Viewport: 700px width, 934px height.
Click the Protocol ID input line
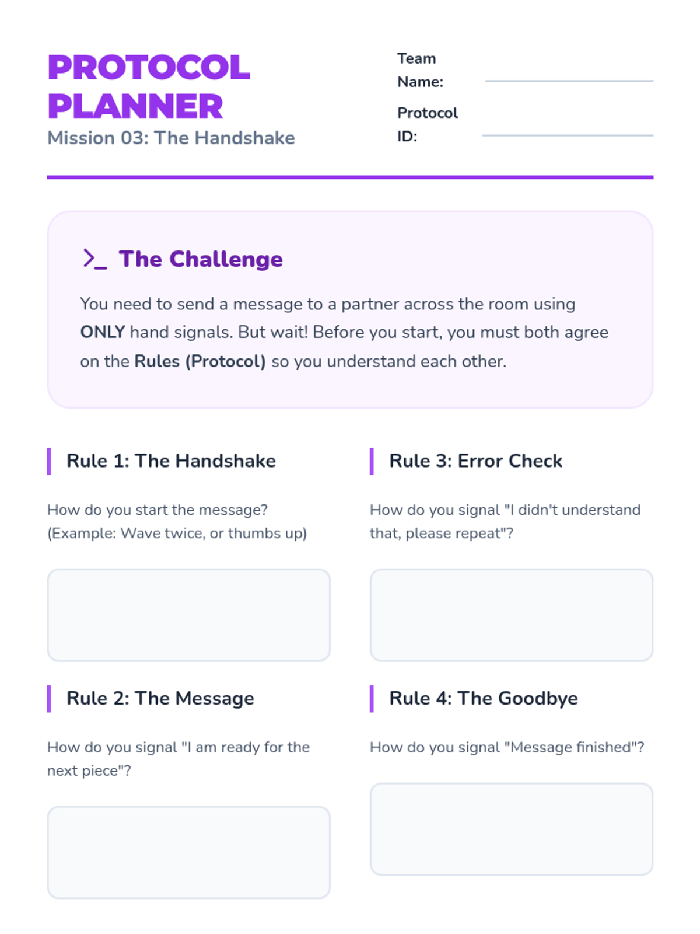[x=568, y=135]
